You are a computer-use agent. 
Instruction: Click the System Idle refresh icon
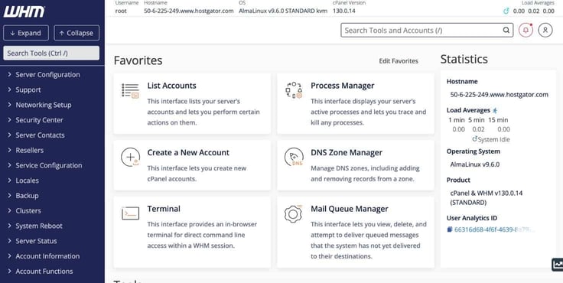pyautogui.click(x=475, y=139)
